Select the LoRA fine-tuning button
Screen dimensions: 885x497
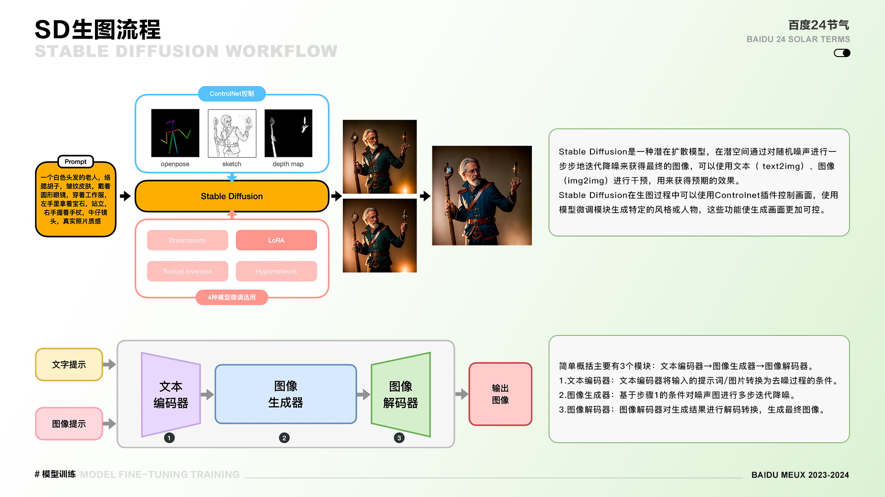[x=276, y=240]
